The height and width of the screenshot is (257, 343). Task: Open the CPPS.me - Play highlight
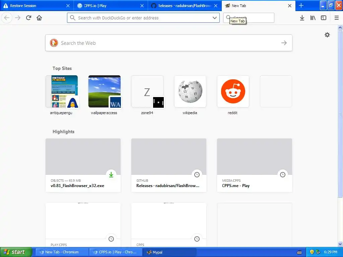[255, 165]
